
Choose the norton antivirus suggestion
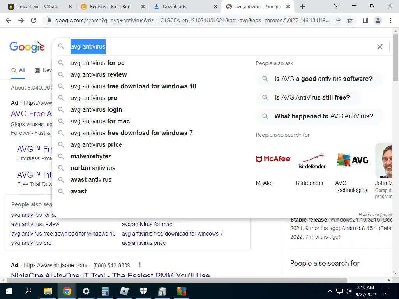coord(93,168)
